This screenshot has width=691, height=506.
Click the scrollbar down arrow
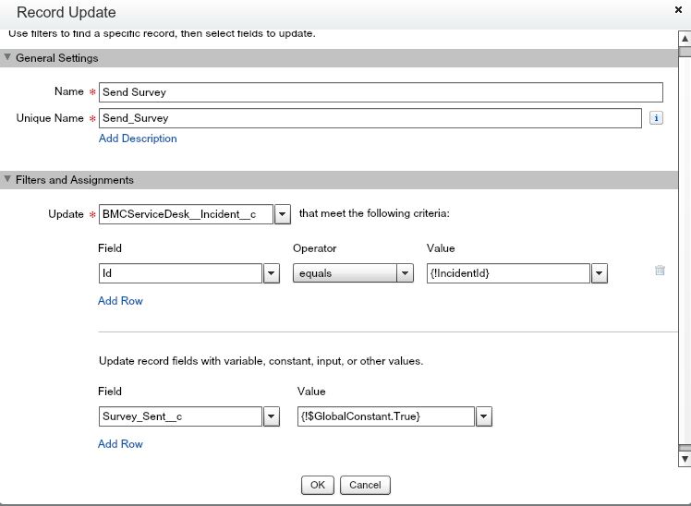[x=685, y=458]
